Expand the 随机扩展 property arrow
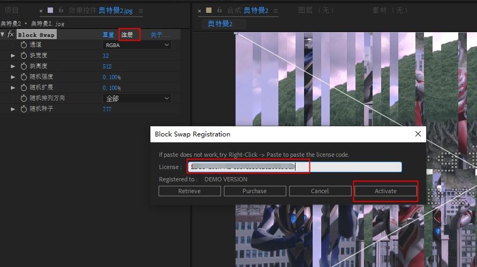This screenshot has height=267, width=477. point(13,88)
